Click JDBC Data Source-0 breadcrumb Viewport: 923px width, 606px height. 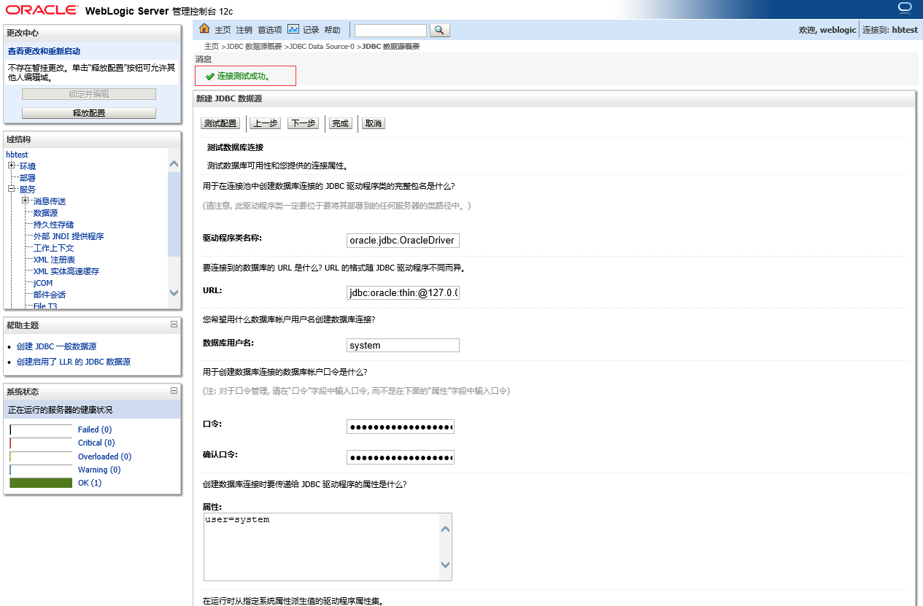tap(322, 46)
